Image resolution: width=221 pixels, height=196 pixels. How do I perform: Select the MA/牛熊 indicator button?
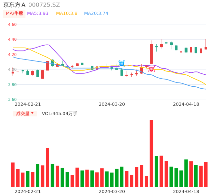[x=14, y=14]
